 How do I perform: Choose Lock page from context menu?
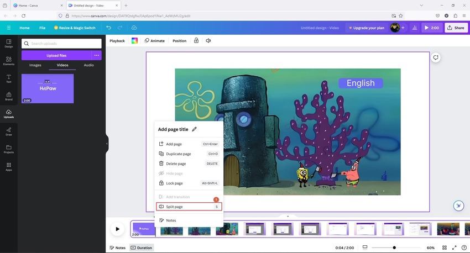coord(189,183)
